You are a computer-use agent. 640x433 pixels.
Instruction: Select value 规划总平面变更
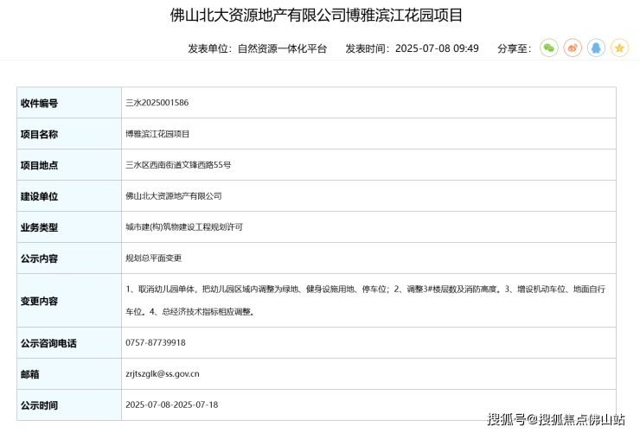(153, 258)
